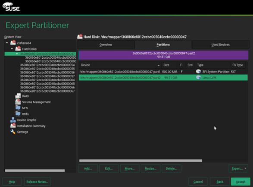Click the Help button
Image resolution: width=253 pixels, height=187 pixels.
[x=12, y=182]
